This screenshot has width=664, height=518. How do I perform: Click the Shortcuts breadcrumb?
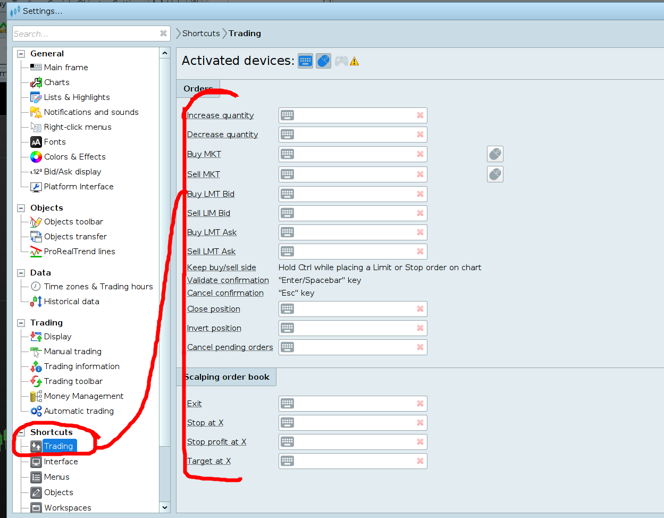tap(201, 34)
